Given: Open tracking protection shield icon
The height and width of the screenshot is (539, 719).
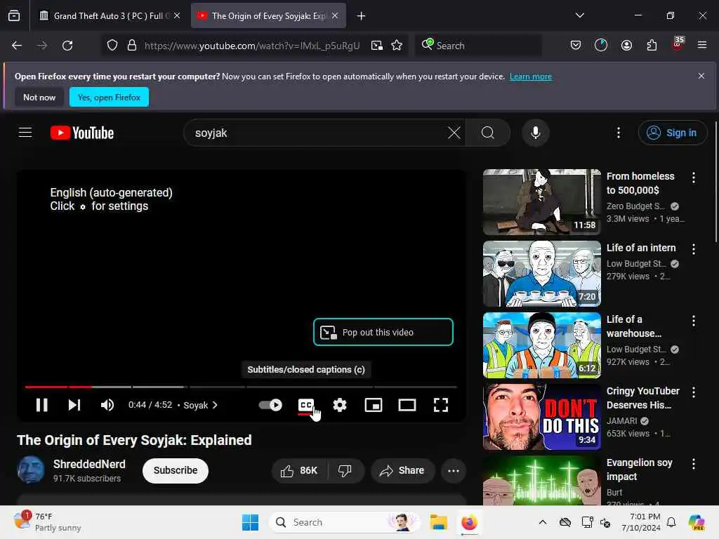Looking at the screenshot, I should [x=112, y=46].
